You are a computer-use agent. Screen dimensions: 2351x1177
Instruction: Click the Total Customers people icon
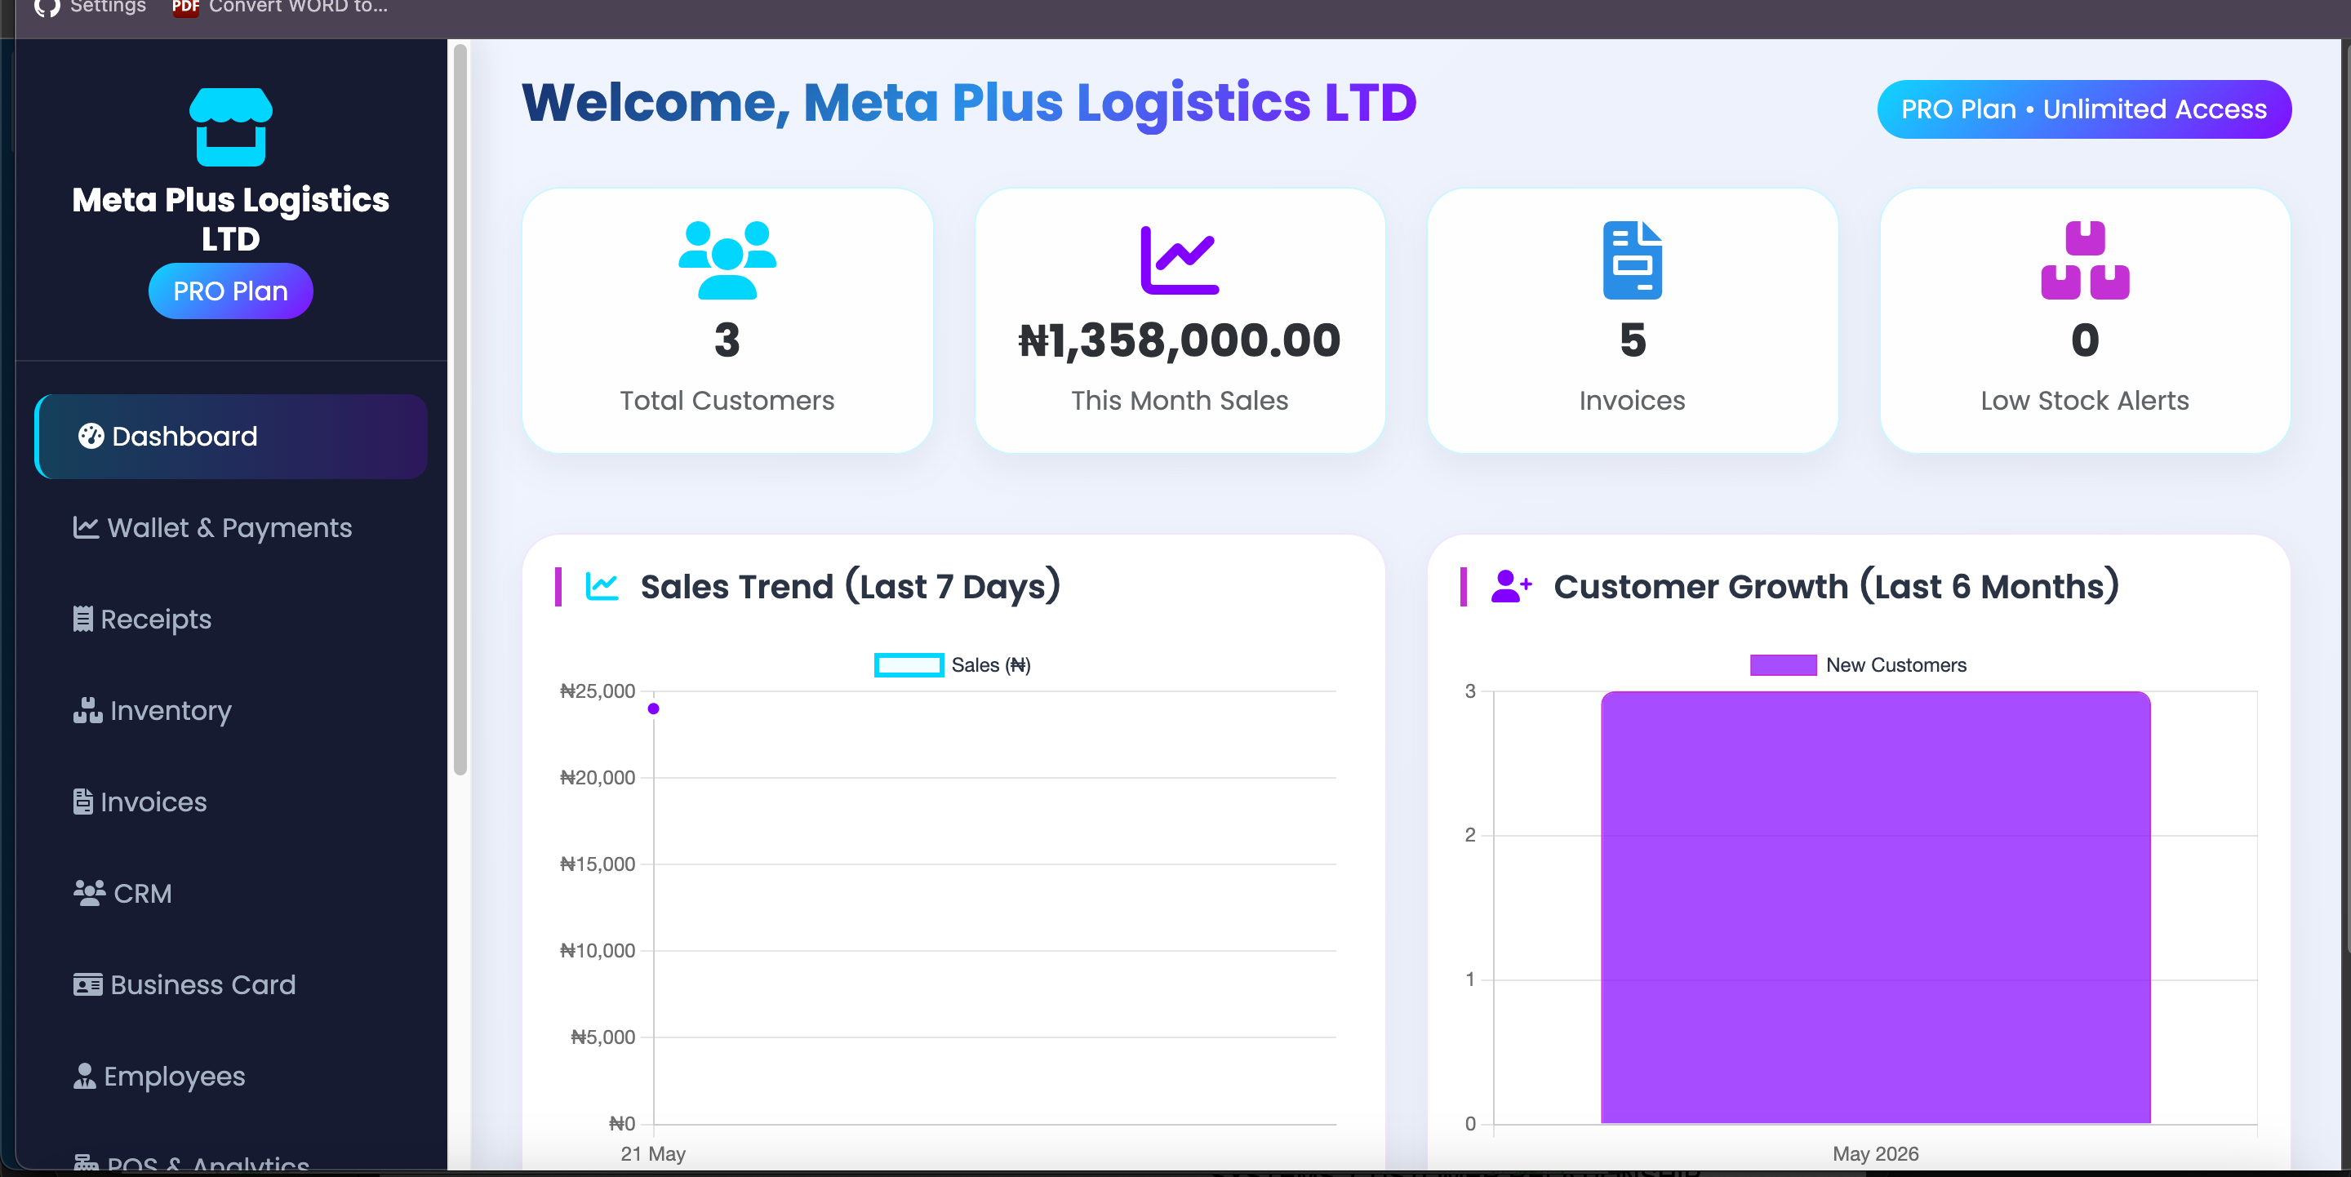tap(727, 260)
